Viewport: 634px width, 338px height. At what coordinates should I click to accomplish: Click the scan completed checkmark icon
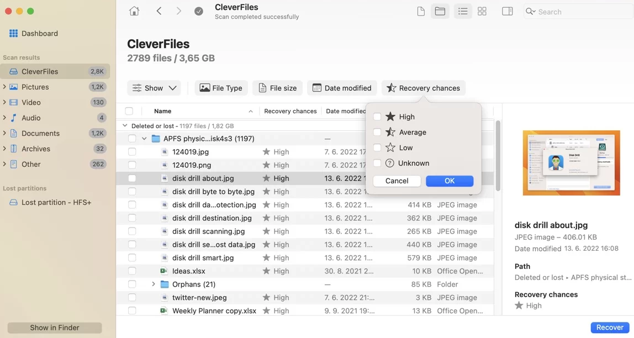pos(199,12)
